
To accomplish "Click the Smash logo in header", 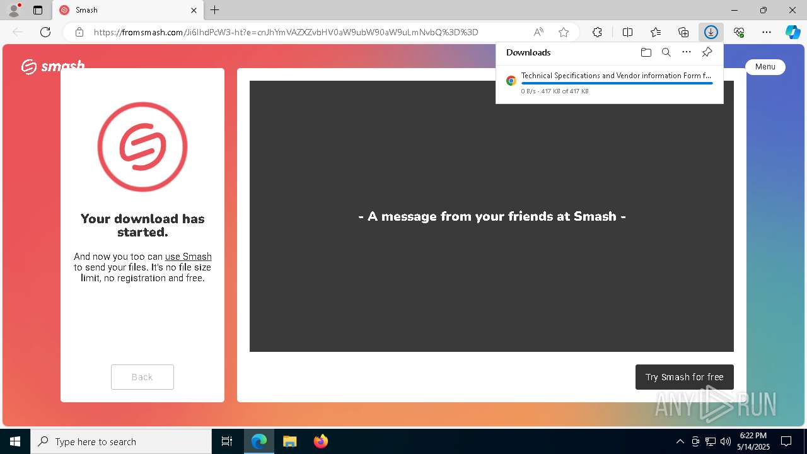I will tap(53, 66).
